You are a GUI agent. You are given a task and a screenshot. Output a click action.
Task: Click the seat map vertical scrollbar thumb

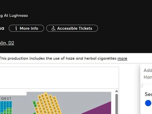117,104
